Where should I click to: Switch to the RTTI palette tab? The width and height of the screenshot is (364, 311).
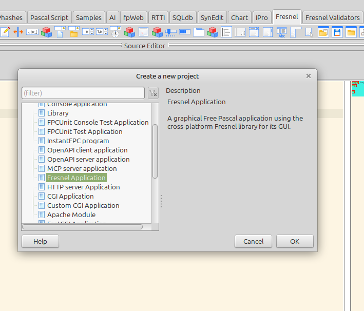[x=158, y=17]
